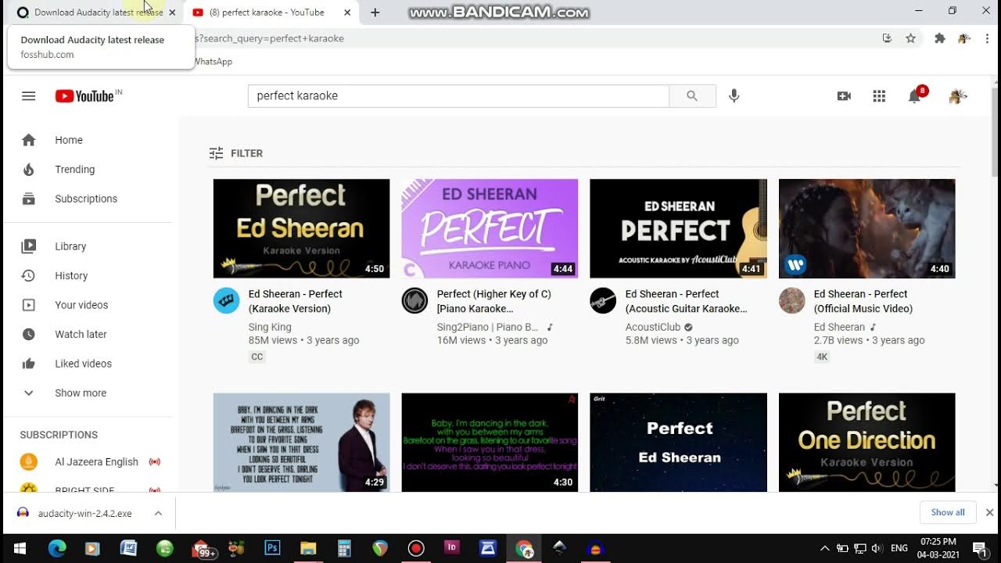1001x563 pixels.
Task: Click the Sing2Piano channel avatar
Action: click(x=415, y=300)
